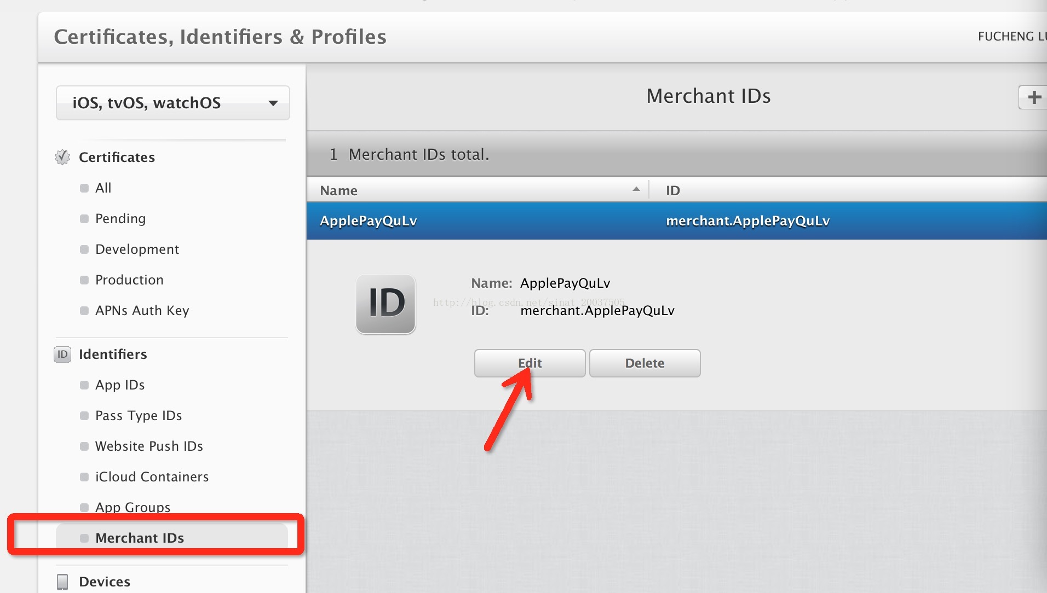The height and width of the screenshot is (593, 1047).
Task: Open App IDs in sidebar
Action: (x=120, y=385)
